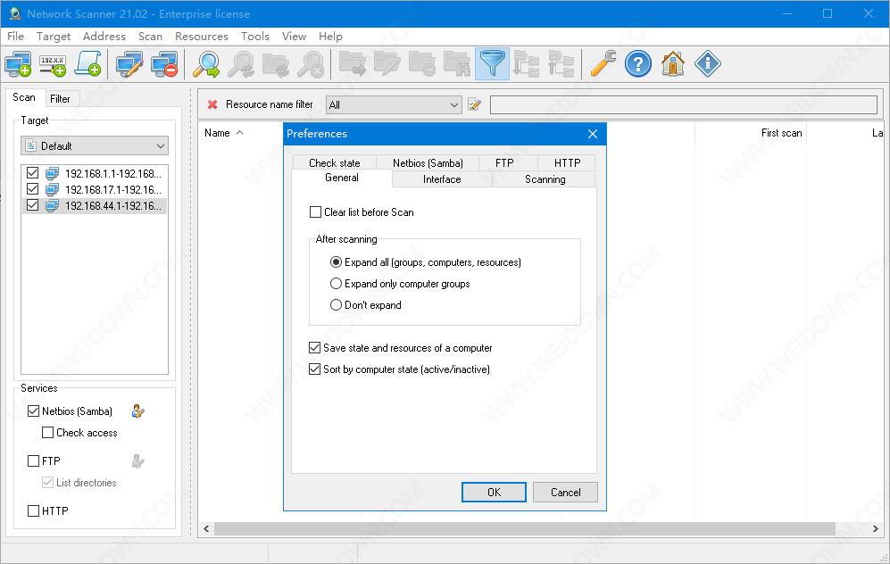Select Expand only computer groups option
The image size is (890, 564).
336,284
